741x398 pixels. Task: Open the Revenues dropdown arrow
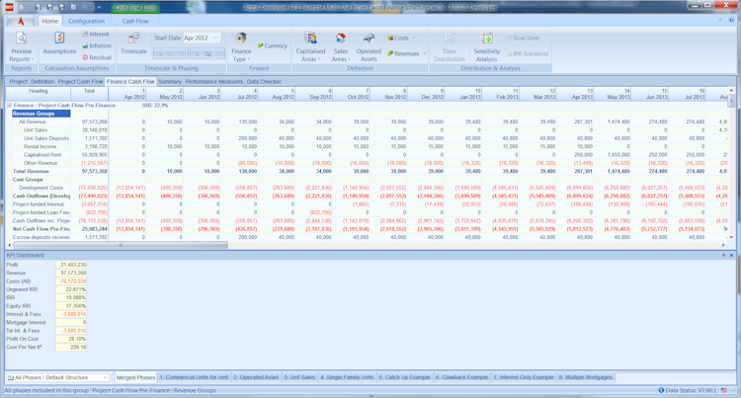click(x=425, y=53)
